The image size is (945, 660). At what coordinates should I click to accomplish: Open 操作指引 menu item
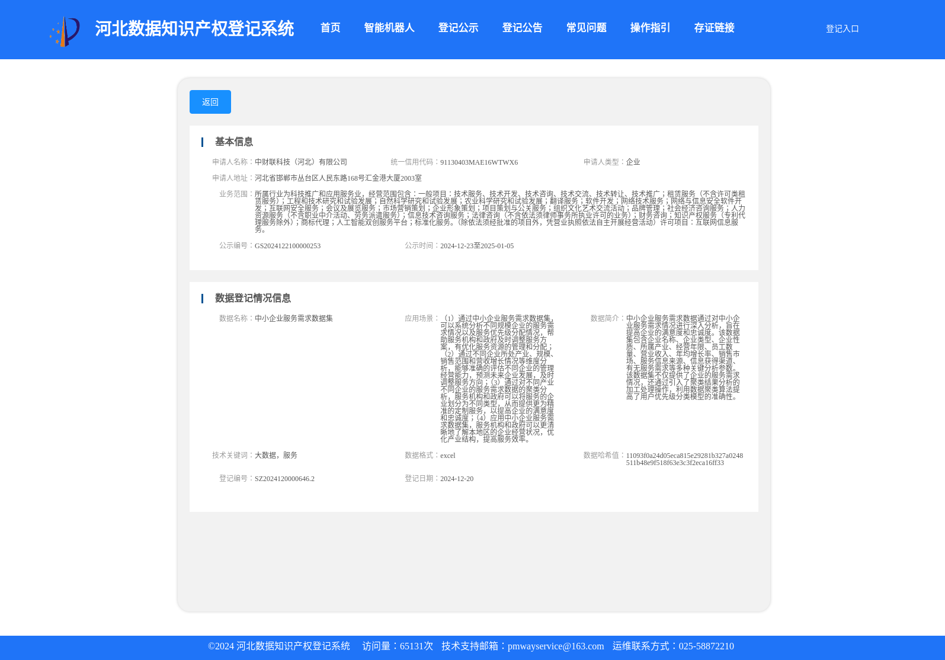tap(650, 28)
